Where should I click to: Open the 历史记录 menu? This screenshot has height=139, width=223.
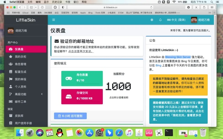pos(57,2)
